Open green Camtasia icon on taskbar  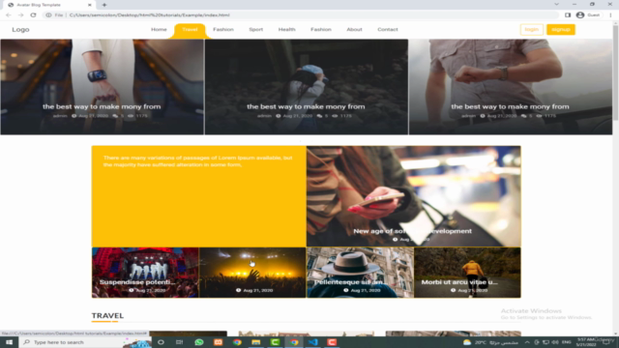point(275,342)
